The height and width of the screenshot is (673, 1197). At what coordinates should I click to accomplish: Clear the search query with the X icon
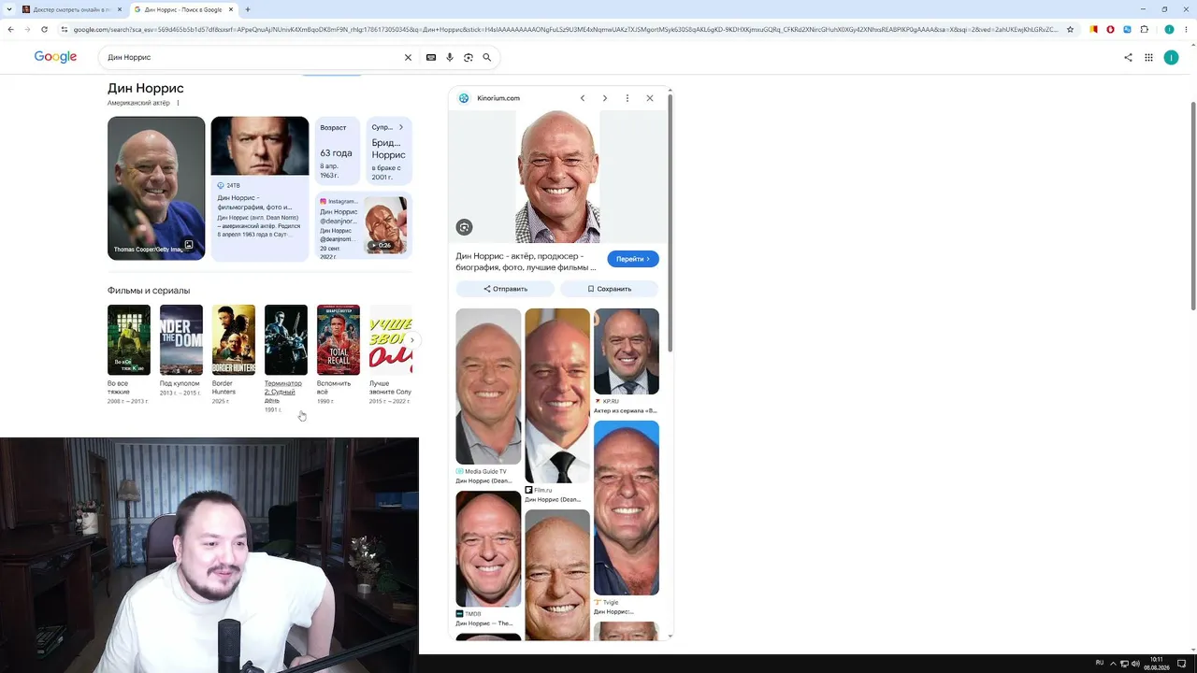point(408,57)
